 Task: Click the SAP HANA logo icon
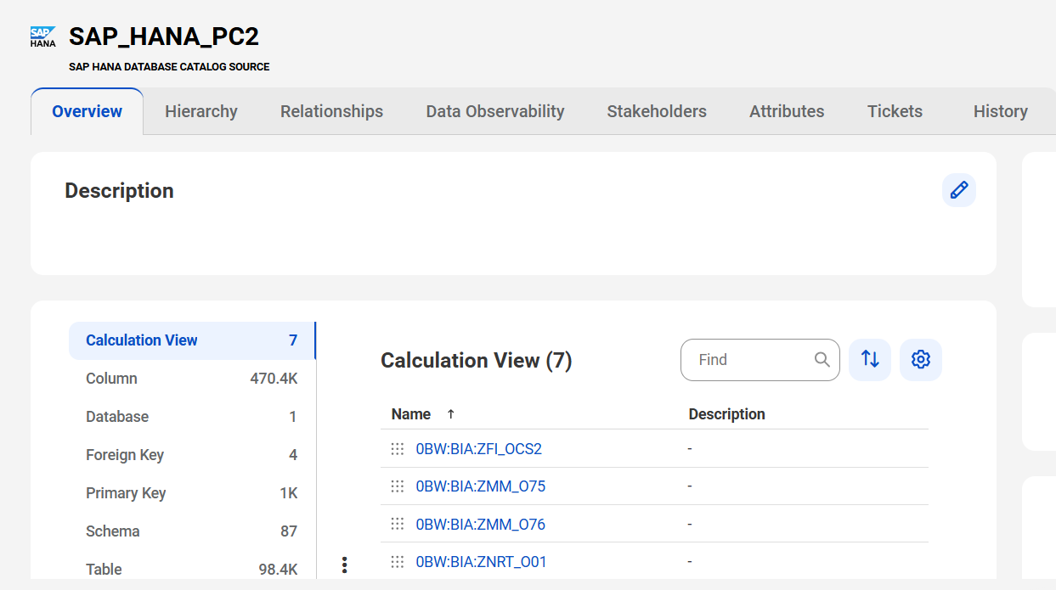point(43,37)
